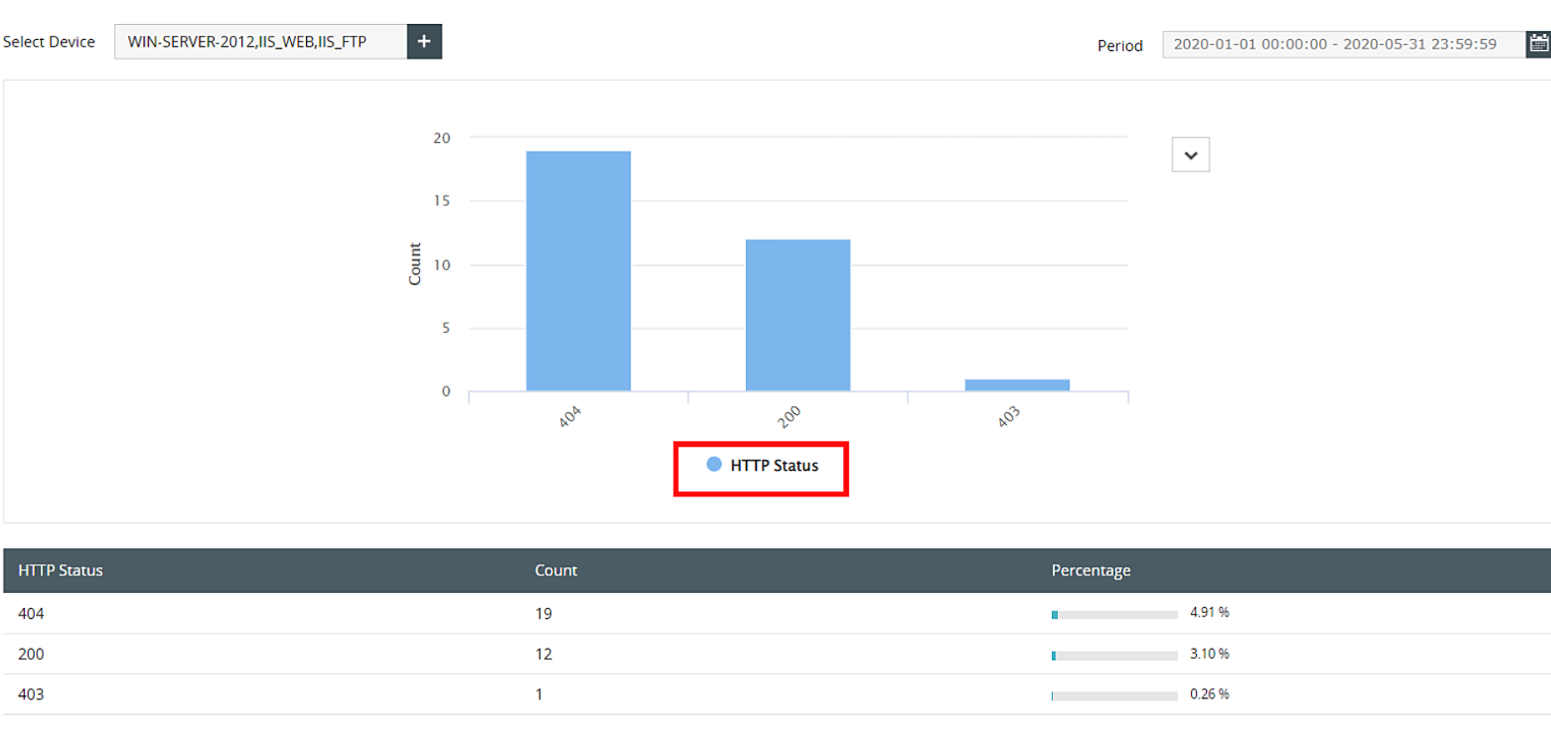
Task: Sort by Count column header
Action: click(556, 570)
